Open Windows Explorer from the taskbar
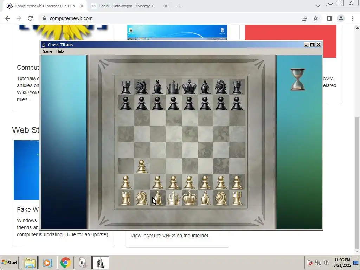360x270 pixels. pyautogui.click(x=30, y=263)
